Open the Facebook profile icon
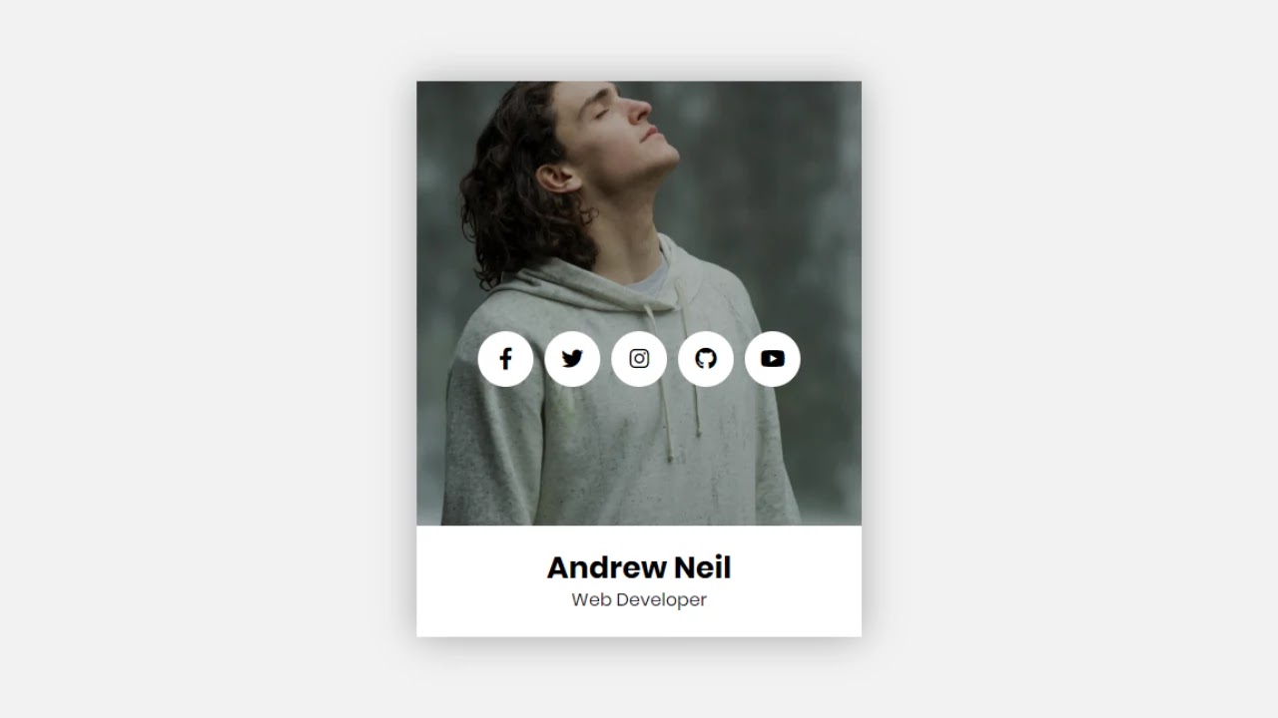The height and width of the screenshot is (718, 1278). (x=505, y=359)
